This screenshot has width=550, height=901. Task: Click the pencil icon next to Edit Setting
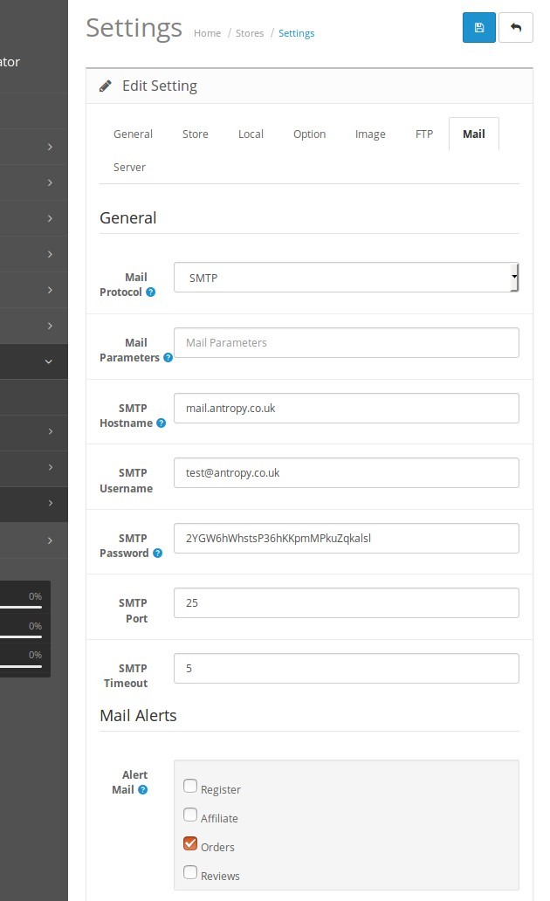pyautogui.click(x=106, y=86)
